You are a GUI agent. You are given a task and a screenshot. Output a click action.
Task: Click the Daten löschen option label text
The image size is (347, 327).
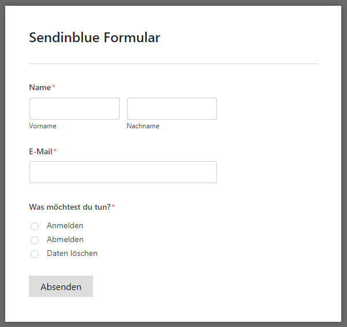(x=72, y=254)
